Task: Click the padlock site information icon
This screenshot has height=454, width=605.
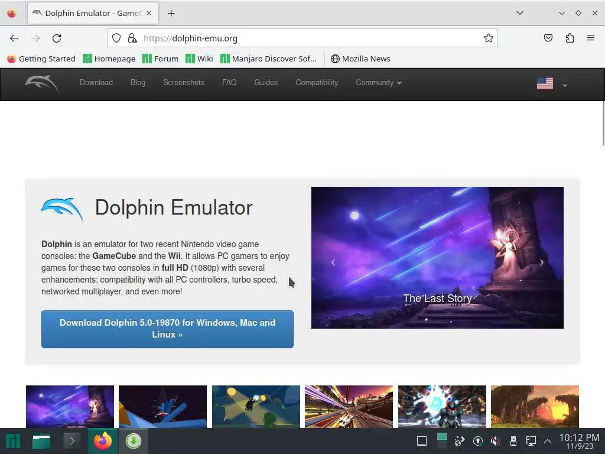Action: [x=132, y=38]
